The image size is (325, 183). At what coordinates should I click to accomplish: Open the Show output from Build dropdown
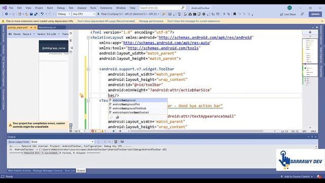[x=62, y=142]
